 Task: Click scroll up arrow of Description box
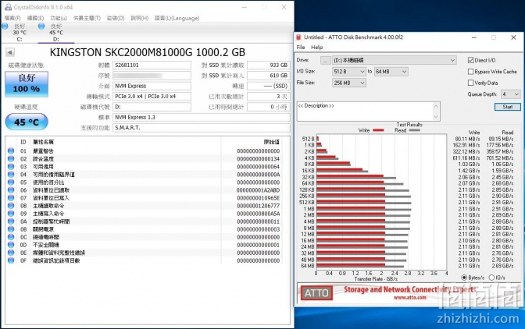click(436, 106)
